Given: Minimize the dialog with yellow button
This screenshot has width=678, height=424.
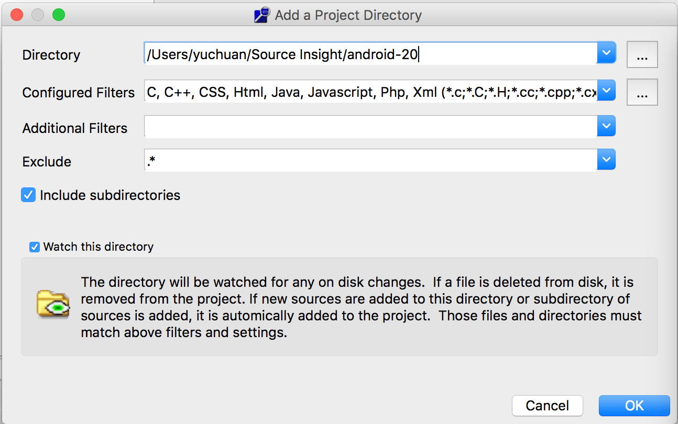Looking at the screenshot, I should (38, 15).
